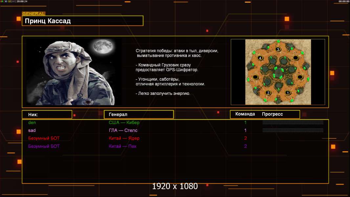The width and height of the screenshot is (350, 197).
Task: Click the GENERAL label tag
Action: (x=34, y=13)
